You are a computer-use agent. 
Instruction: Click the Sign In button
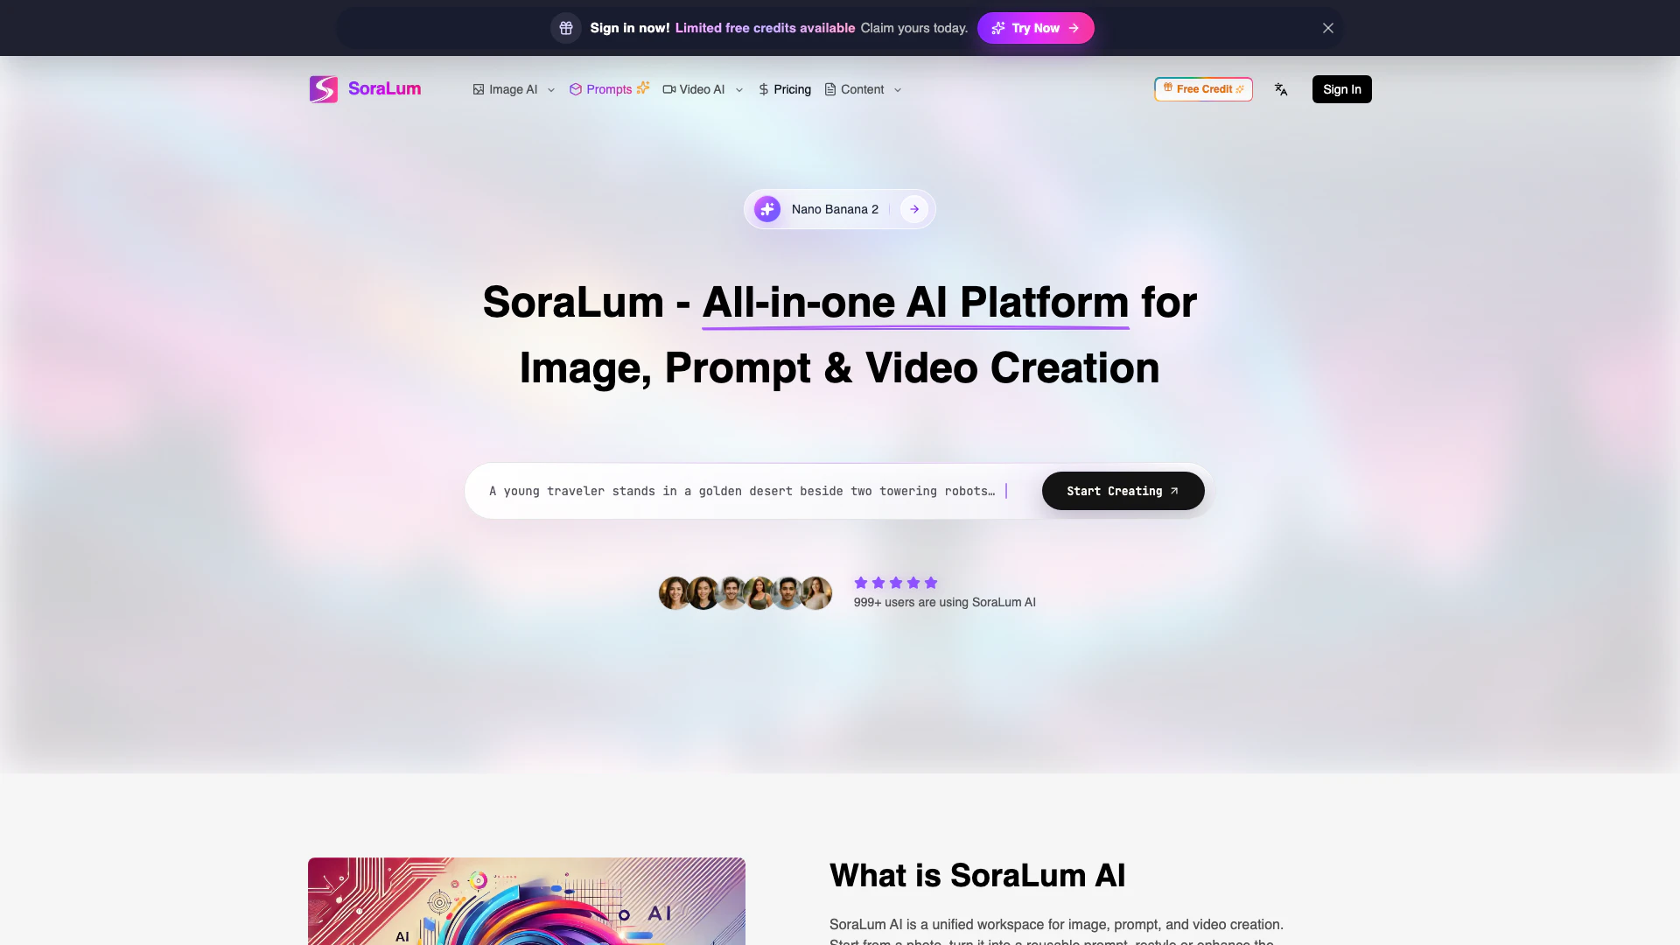[x=1342, y=89]
